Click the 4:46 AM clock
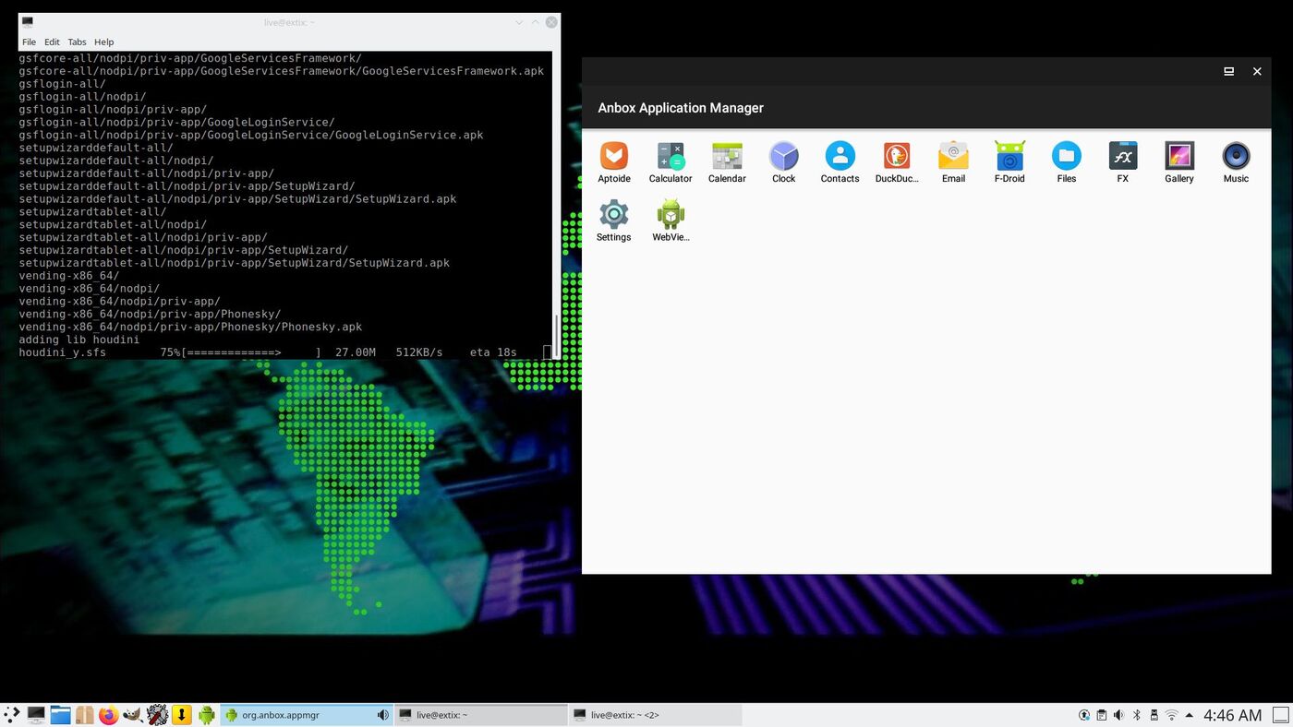1293x727 pixels. click(x=1232, y=715)
